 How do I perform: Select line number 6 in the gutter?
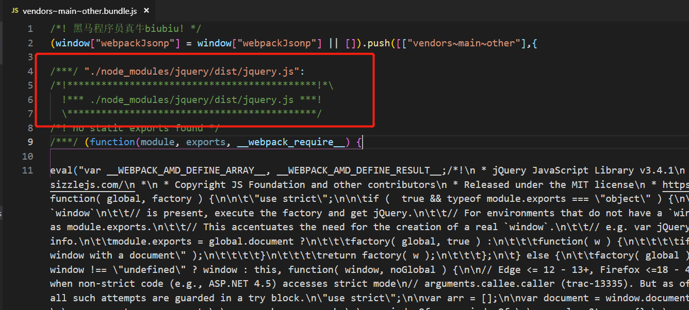tap(30, 100)
